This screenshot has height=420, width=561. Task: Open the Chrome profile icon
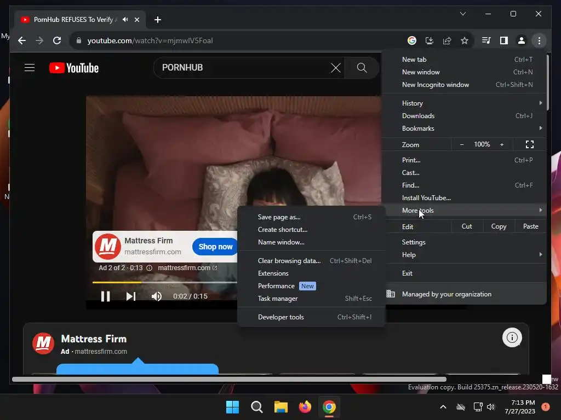pos(522,40)
